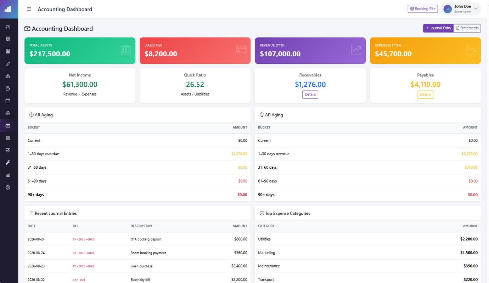Click the Room booking payment description
Screen dimensions: 489x283
coord(148,253)
